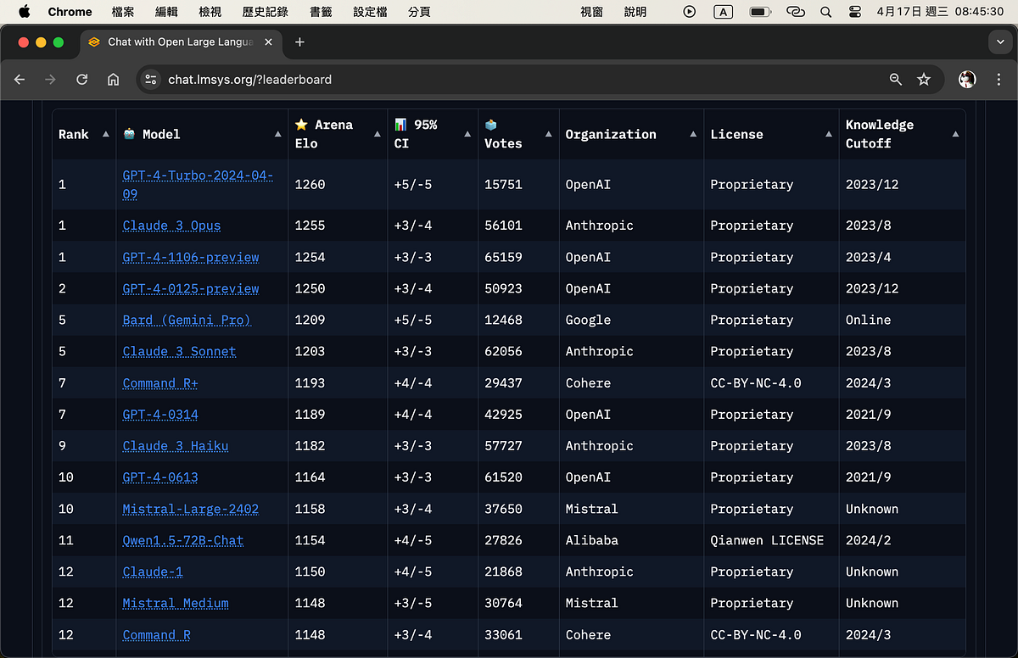Open site information controls in address bar
Image resolution: width=1018 pixels, height=658 pixels.
coord(150,79)
